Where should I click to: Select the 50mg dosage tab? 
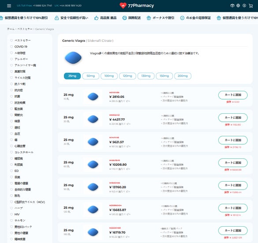[x=91, y=76]
